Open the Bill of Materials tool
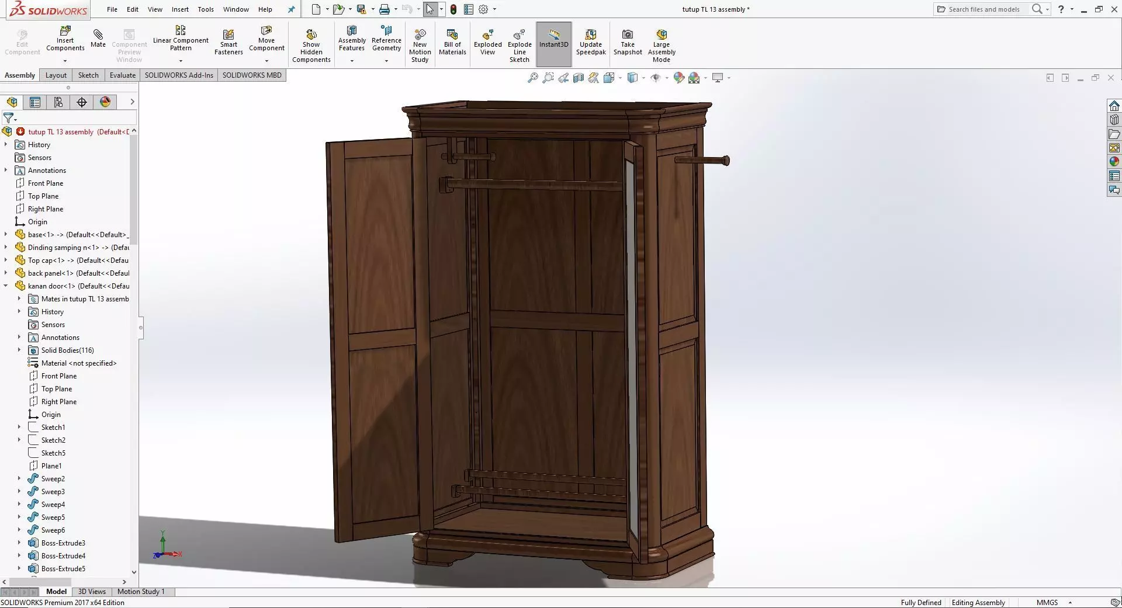Viewport: 1122px width, 608px height. pyautogui.click(x=452, y=42)
